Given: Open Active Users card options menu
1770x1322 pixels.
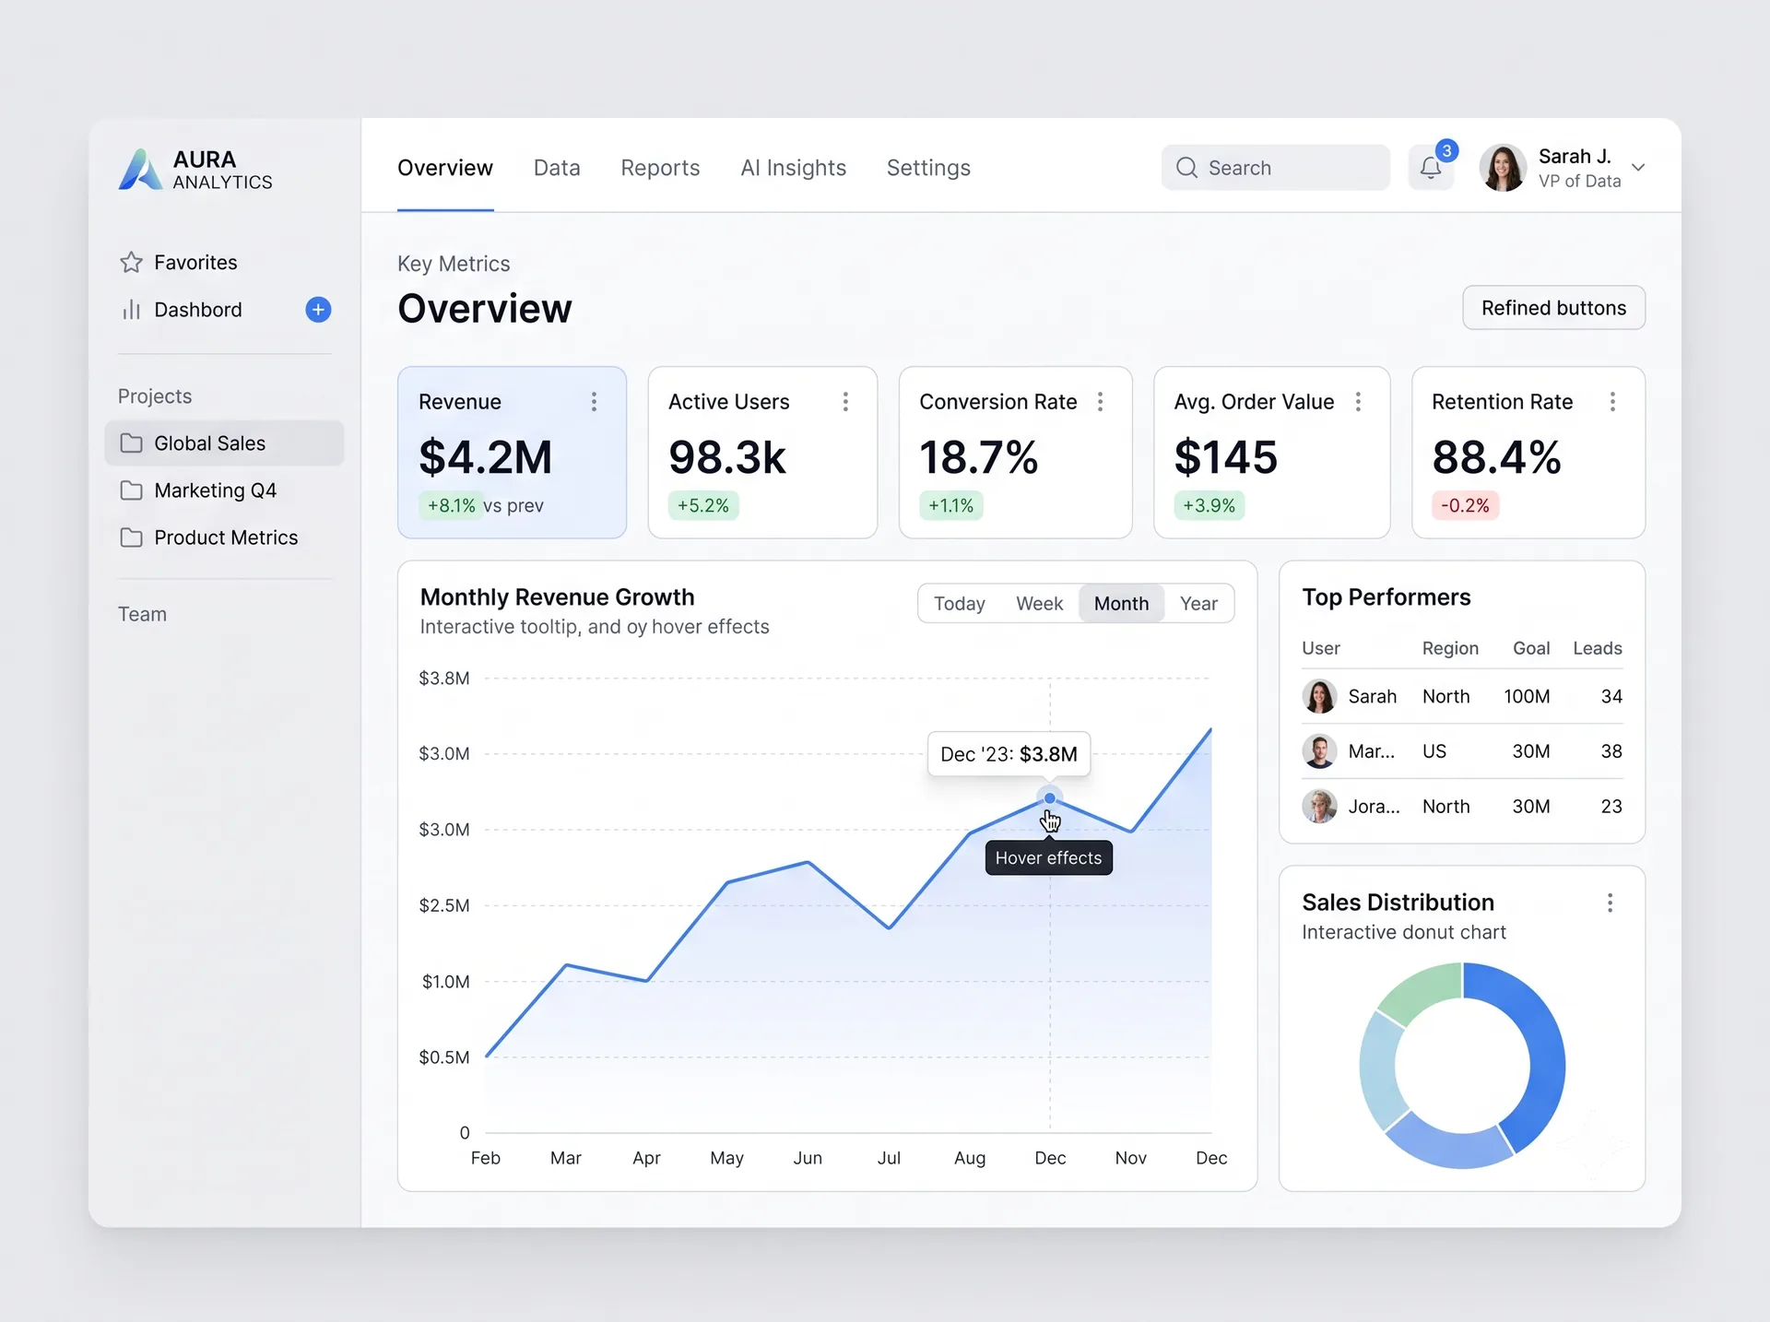Looking at the screenshot, I should click(845, 402).
